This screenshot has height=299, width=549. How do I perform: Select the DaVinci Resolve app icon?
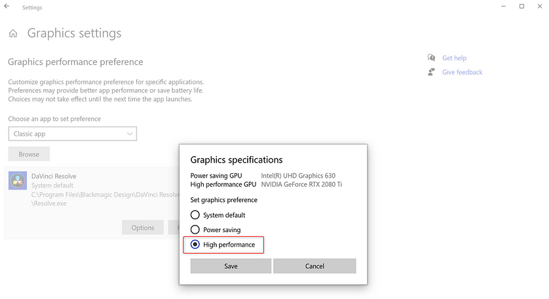pos(18,180)
